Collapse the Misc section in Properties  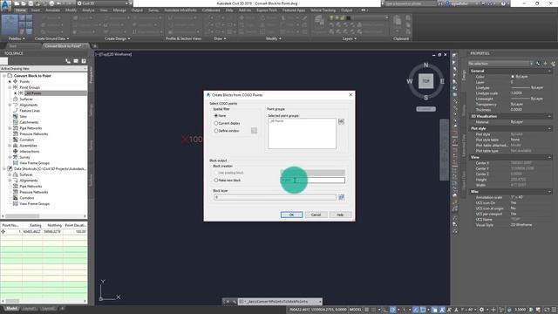pos(549,192)
